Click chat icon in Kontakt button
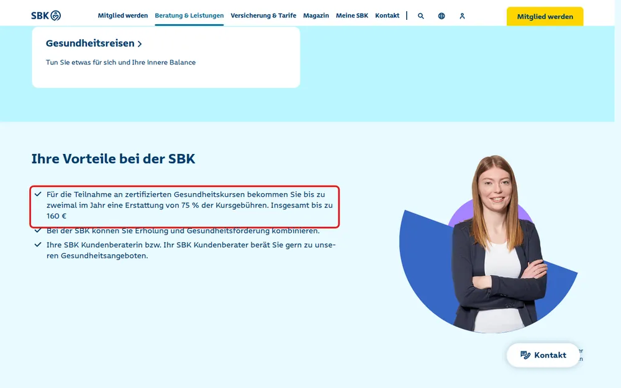Viewport: 621px width, 388px height. [x=525, y=355]
